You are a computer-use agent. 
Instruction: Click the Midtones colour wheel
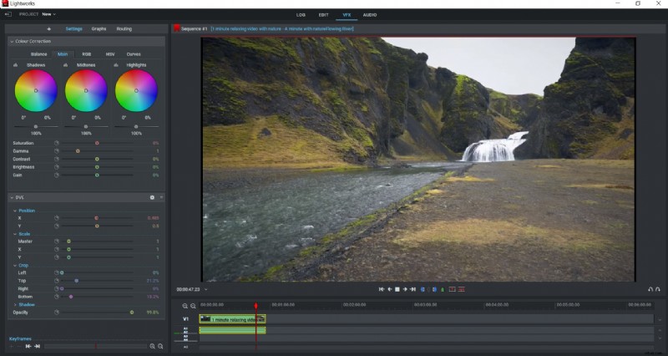[86, 90]
